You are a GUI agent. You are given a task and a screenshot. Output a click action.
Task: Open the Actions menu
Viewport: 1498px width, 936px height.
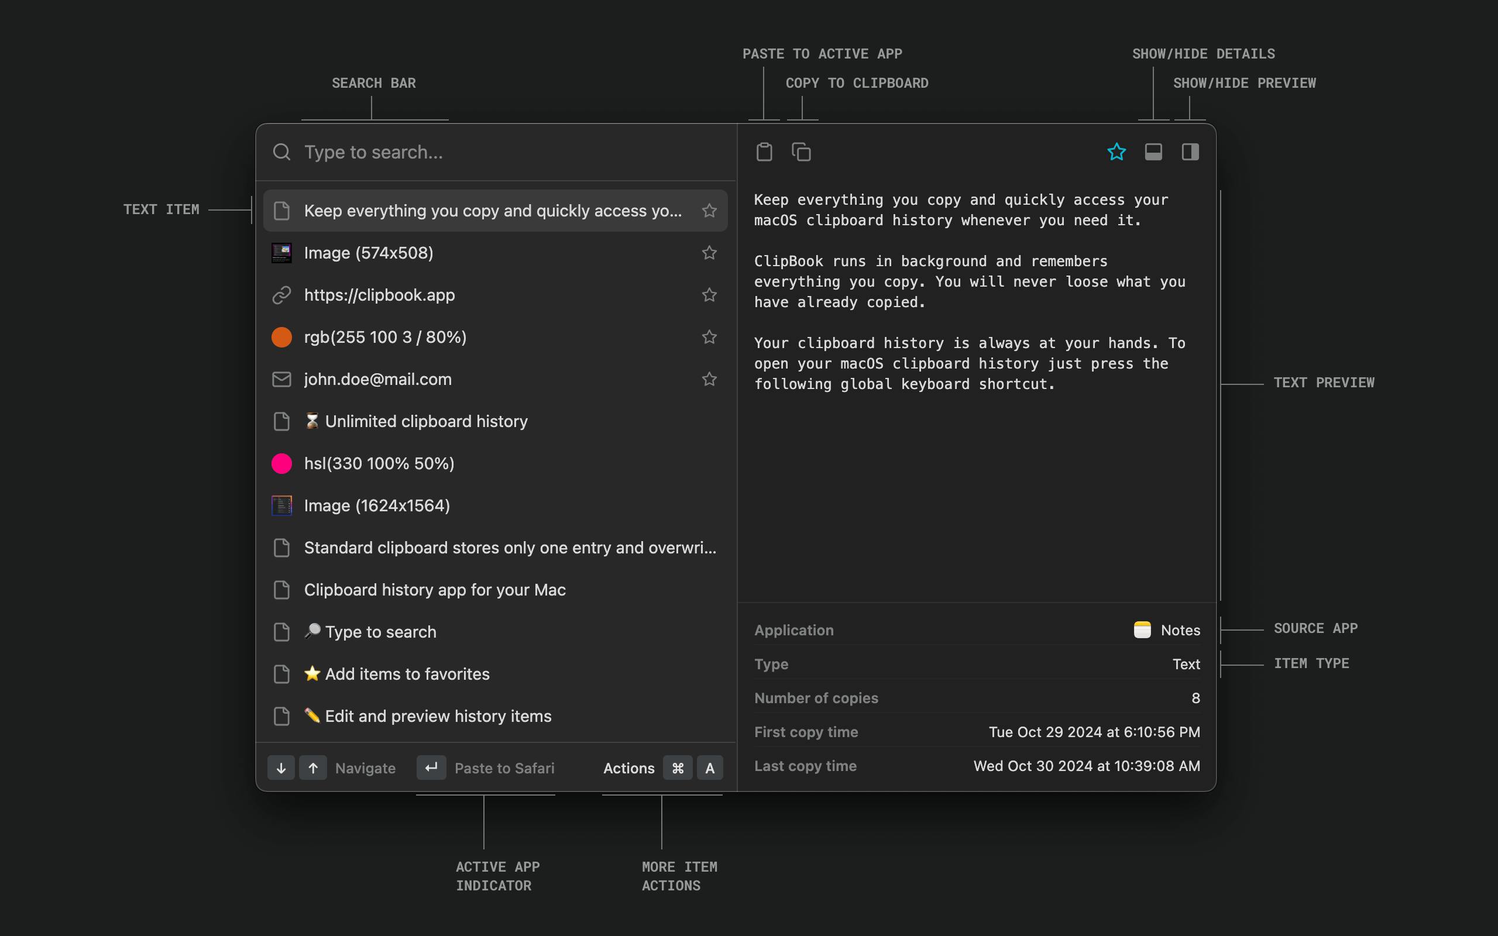[629, 768]
